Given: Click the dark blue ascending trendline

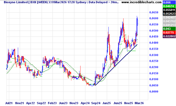Looking at the screenshot, I should click(116, 65).
